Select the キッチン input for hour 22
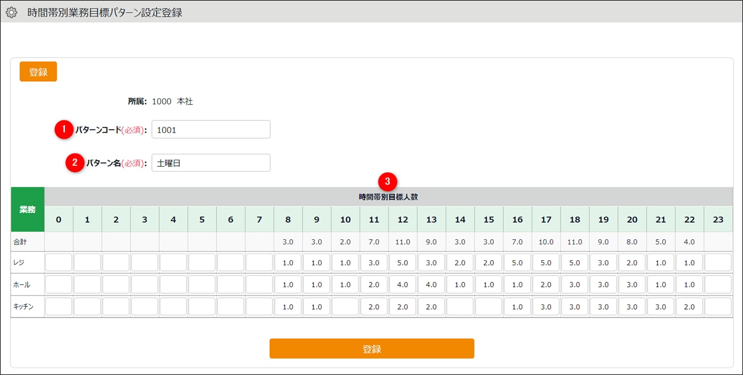The image size is (743, 375). 689,307
